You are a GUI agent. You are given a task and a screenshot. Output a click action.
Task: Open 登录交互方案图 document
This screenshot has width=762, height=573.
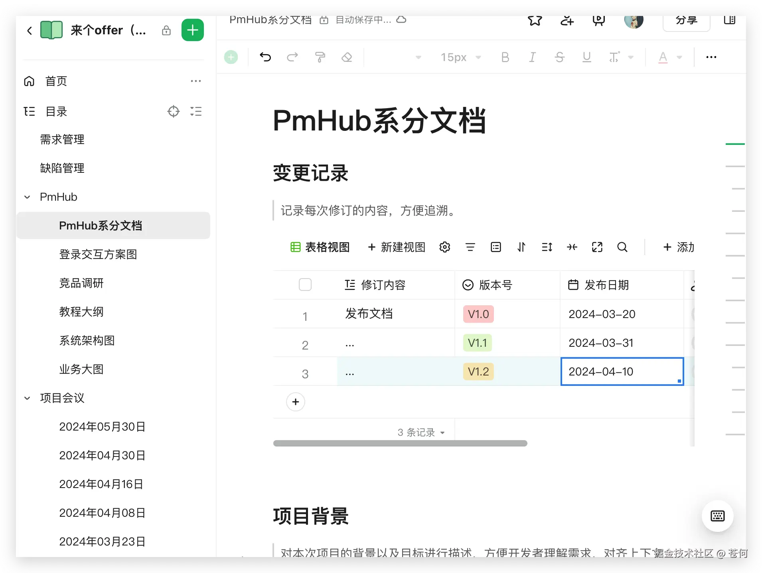point(98,254)
